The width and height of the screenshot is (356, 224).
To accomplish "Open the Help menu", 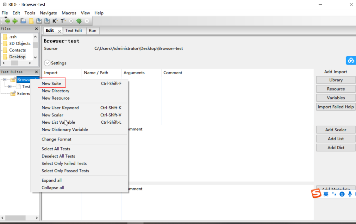I will 99,13.
